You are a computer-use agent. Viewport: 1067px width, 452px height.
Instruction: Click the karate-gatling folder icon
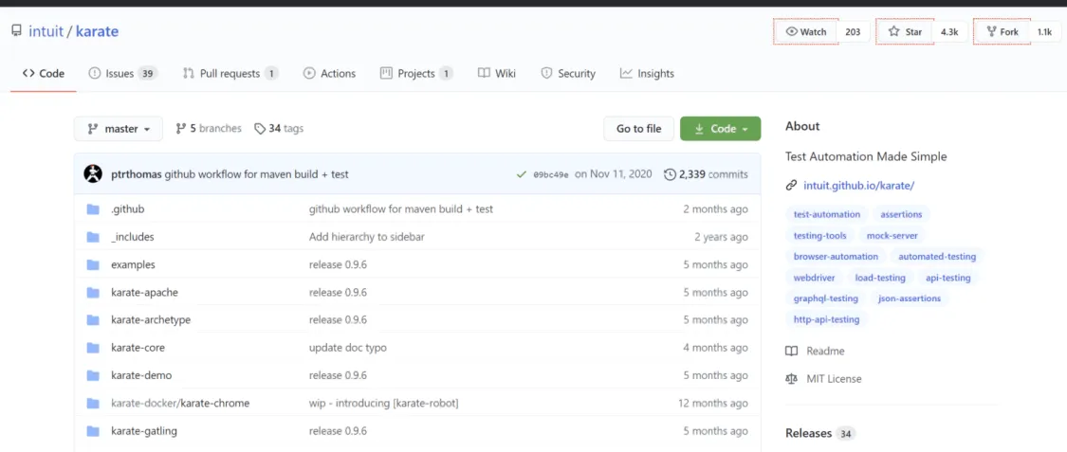(x=93, y=431)
